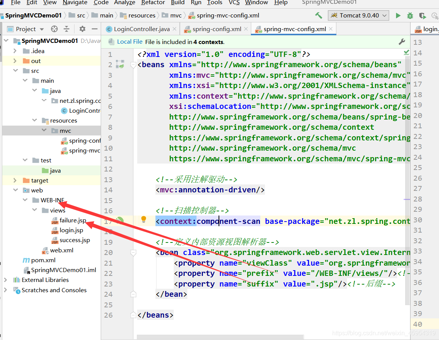This screenshot has height=340, width=439.
Task: Close the spring-config.xml tab
Action: tap(246, 29)
